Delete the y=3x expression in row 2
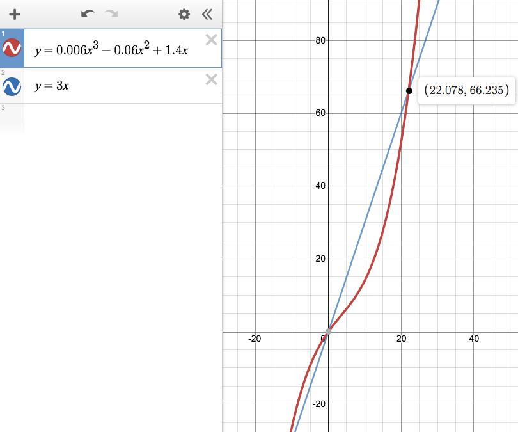The height and width of the screenshot is (432, 518). [x=211, y=79]
